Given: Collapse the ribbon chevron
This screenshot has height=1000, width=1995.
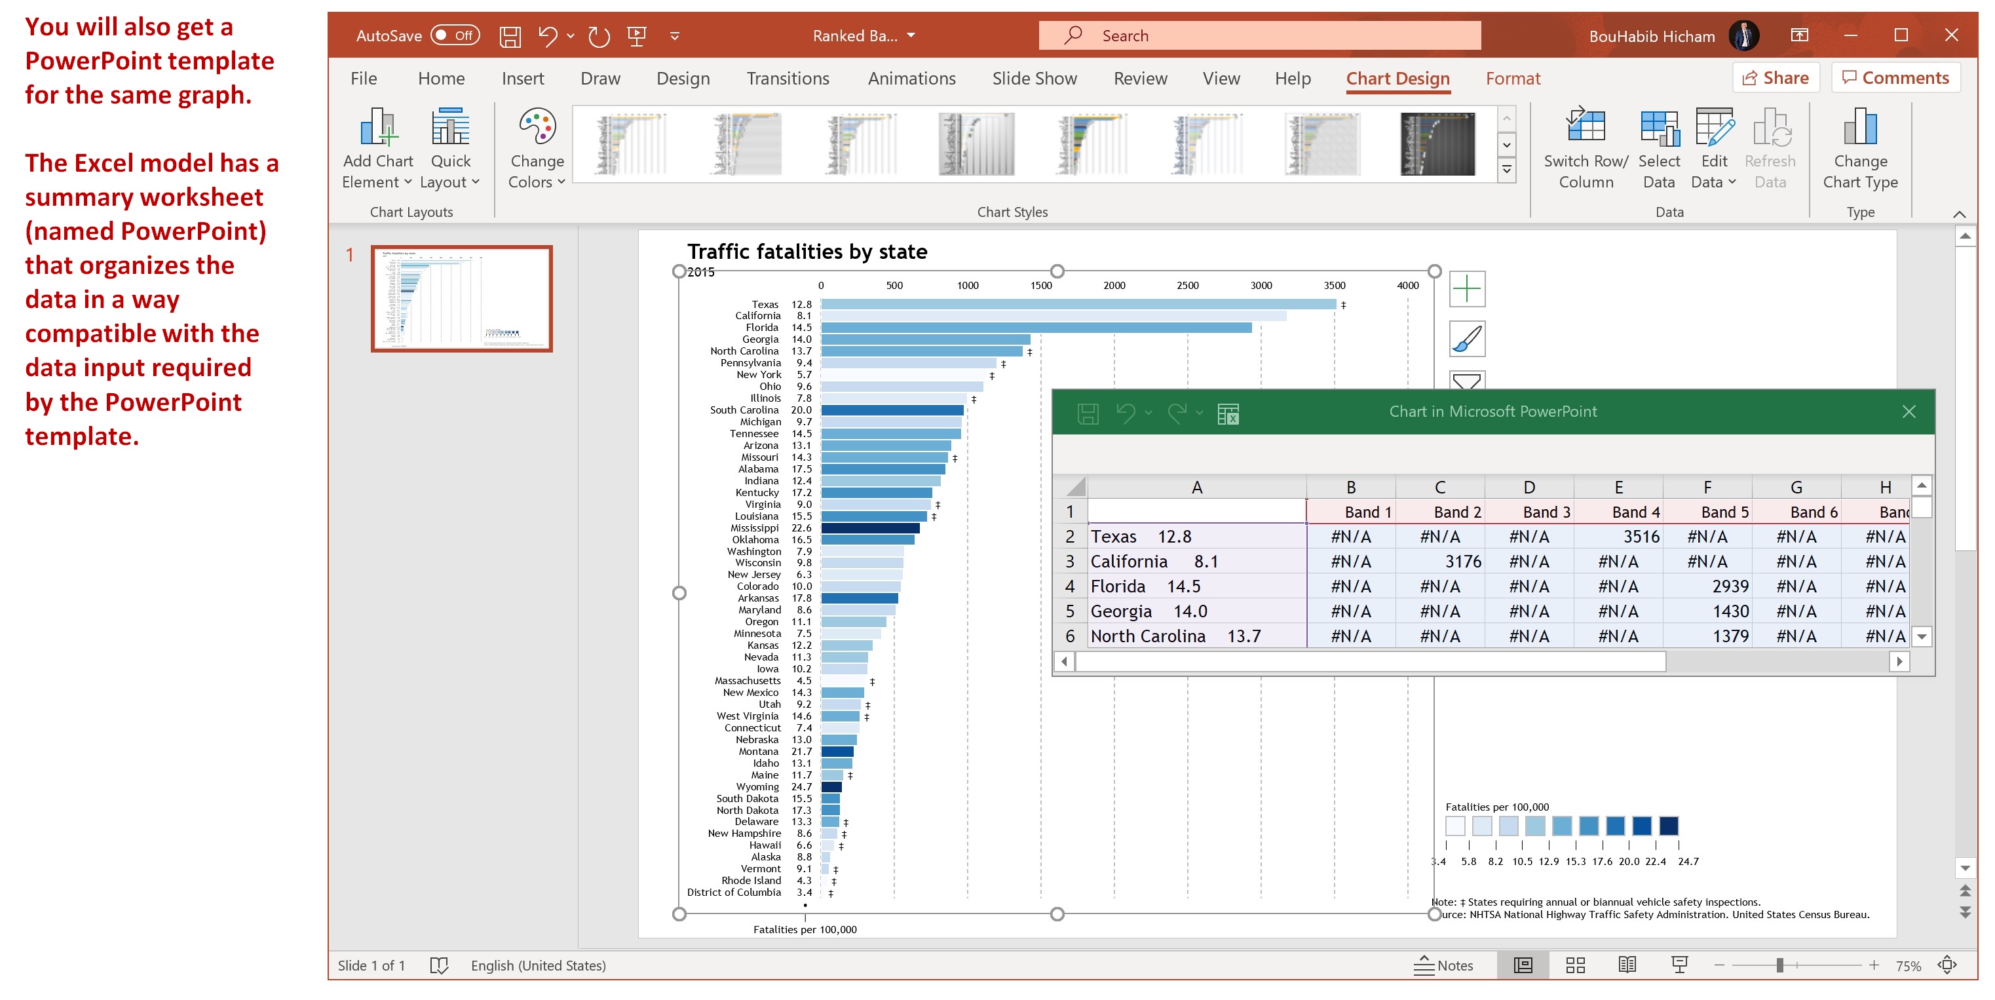Looking at the screenshot, I should 1960,214.
